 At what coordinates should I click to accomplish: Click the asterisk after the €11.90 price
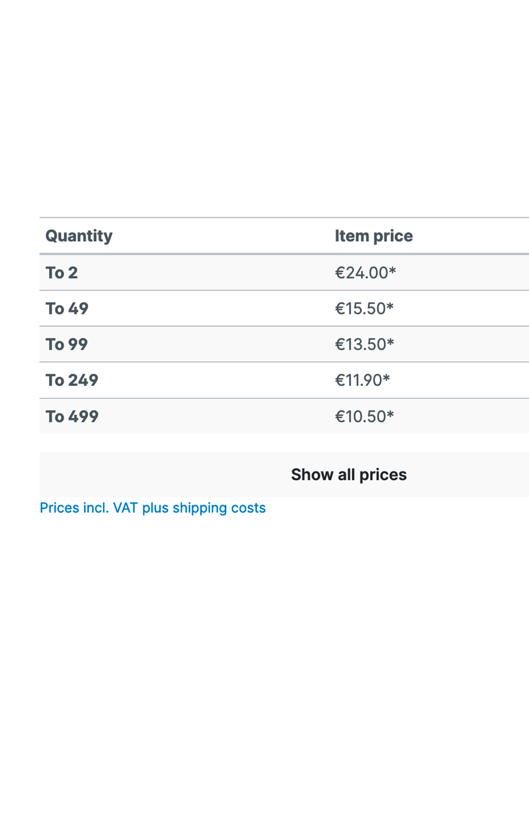(386, 378)
